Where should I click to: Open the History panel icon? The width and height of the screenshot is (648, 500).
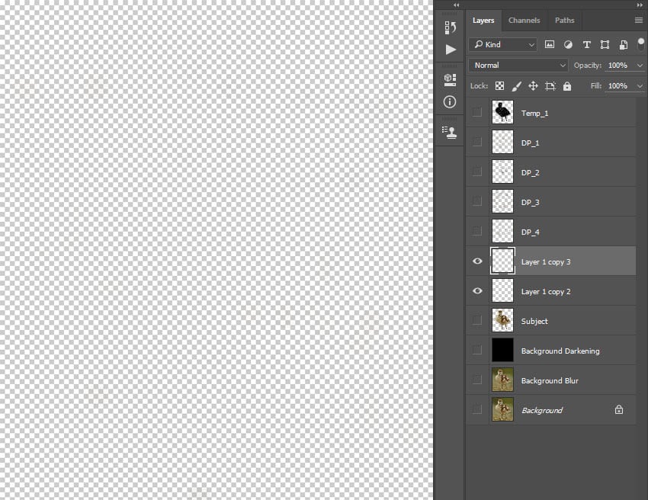(450, 27)
